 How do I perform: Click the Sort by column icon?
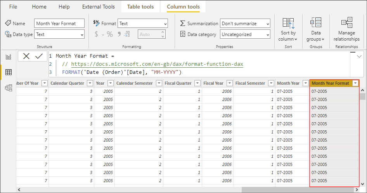coord(288,23)
